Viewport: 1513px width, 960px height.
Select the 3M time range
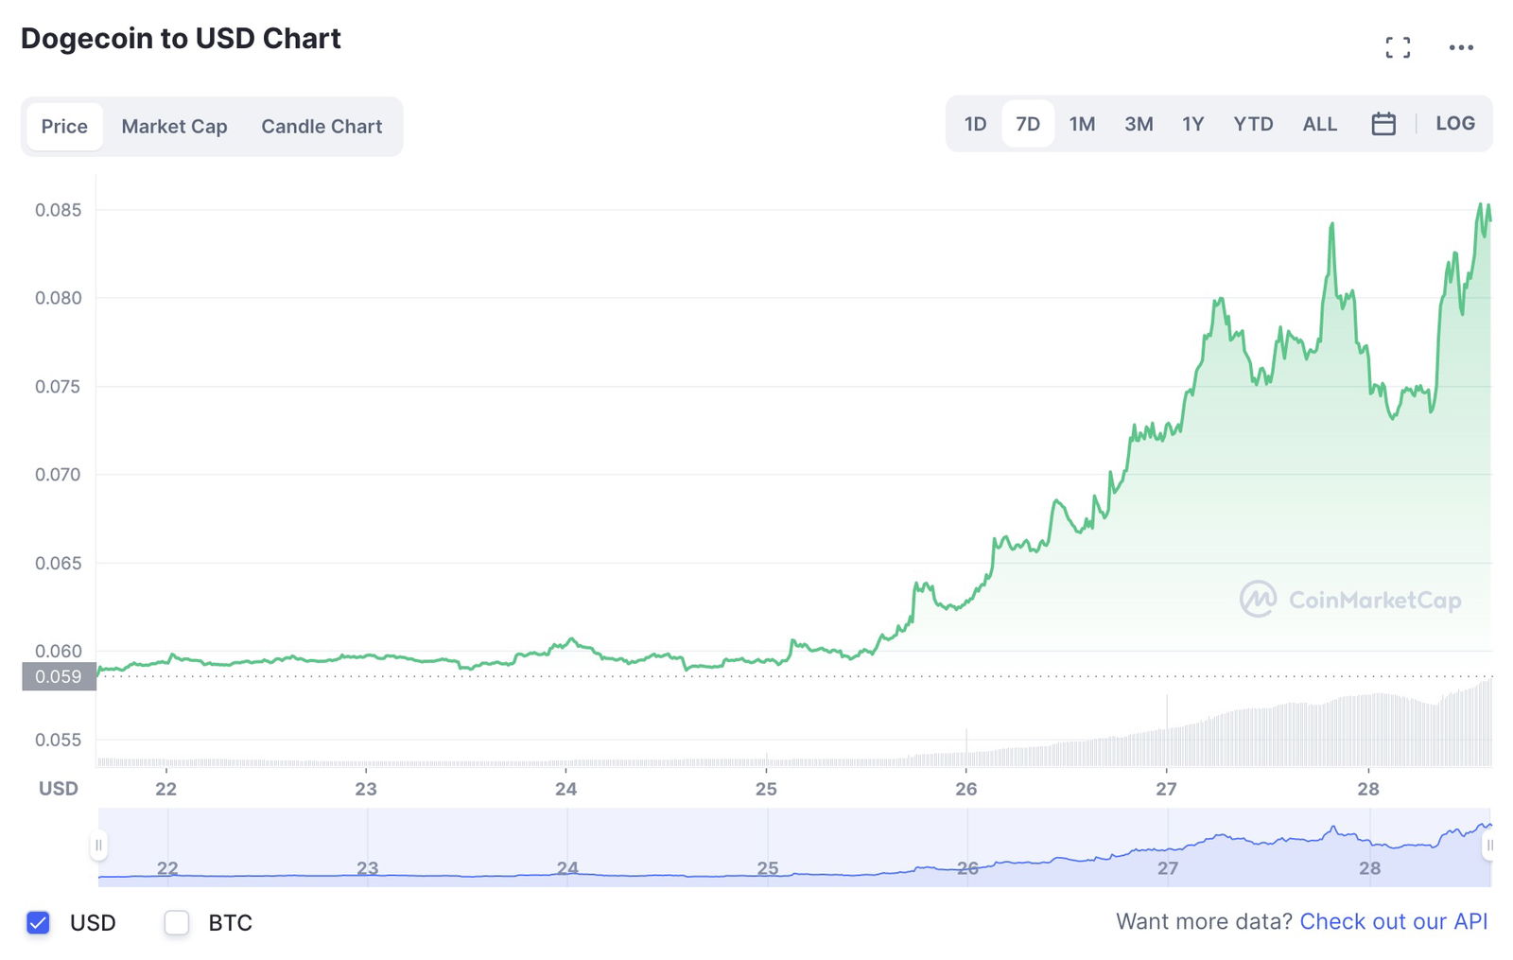[1139, 124]
